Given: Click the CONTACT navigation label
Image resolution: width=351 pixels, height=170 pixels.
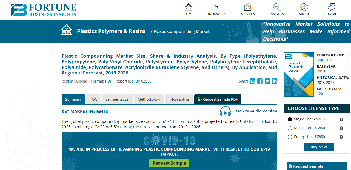Looking at the screenshot, I should [x=332, y=14].
